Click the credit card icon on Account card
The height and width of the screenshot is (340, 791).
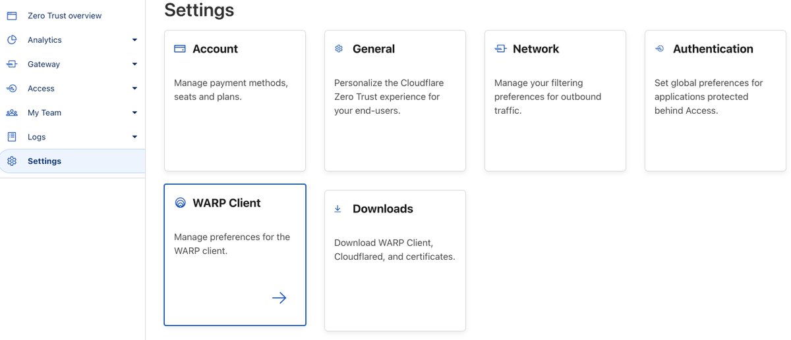pyautogui.click(x=180, y=49)
